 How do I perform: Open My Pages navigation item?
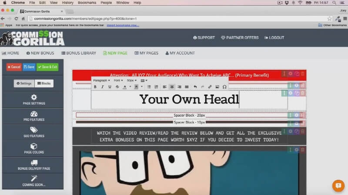pos(147,53)
